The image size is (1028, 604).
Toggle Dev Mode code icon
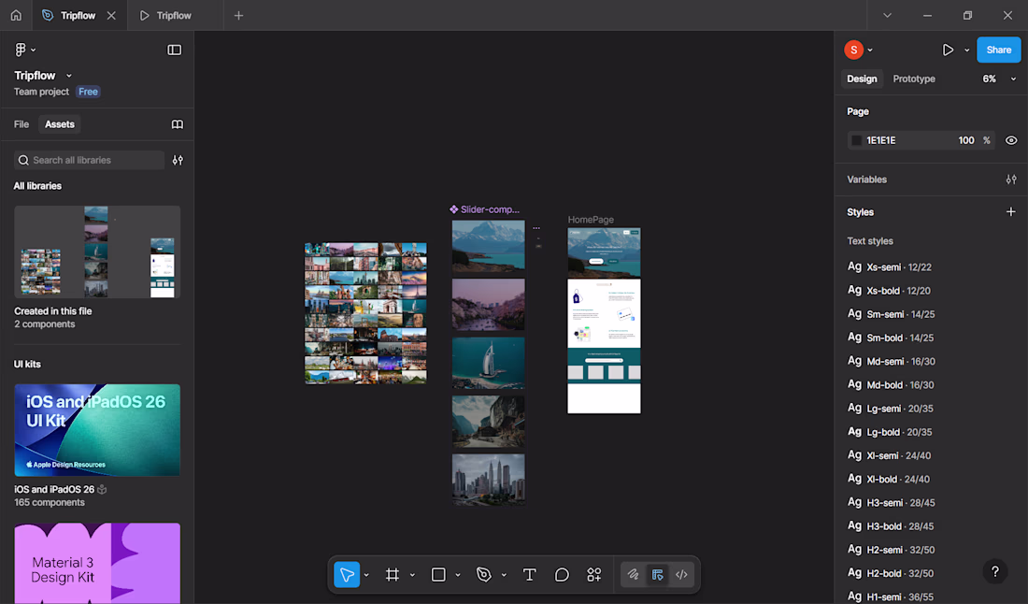pos(682,574)
